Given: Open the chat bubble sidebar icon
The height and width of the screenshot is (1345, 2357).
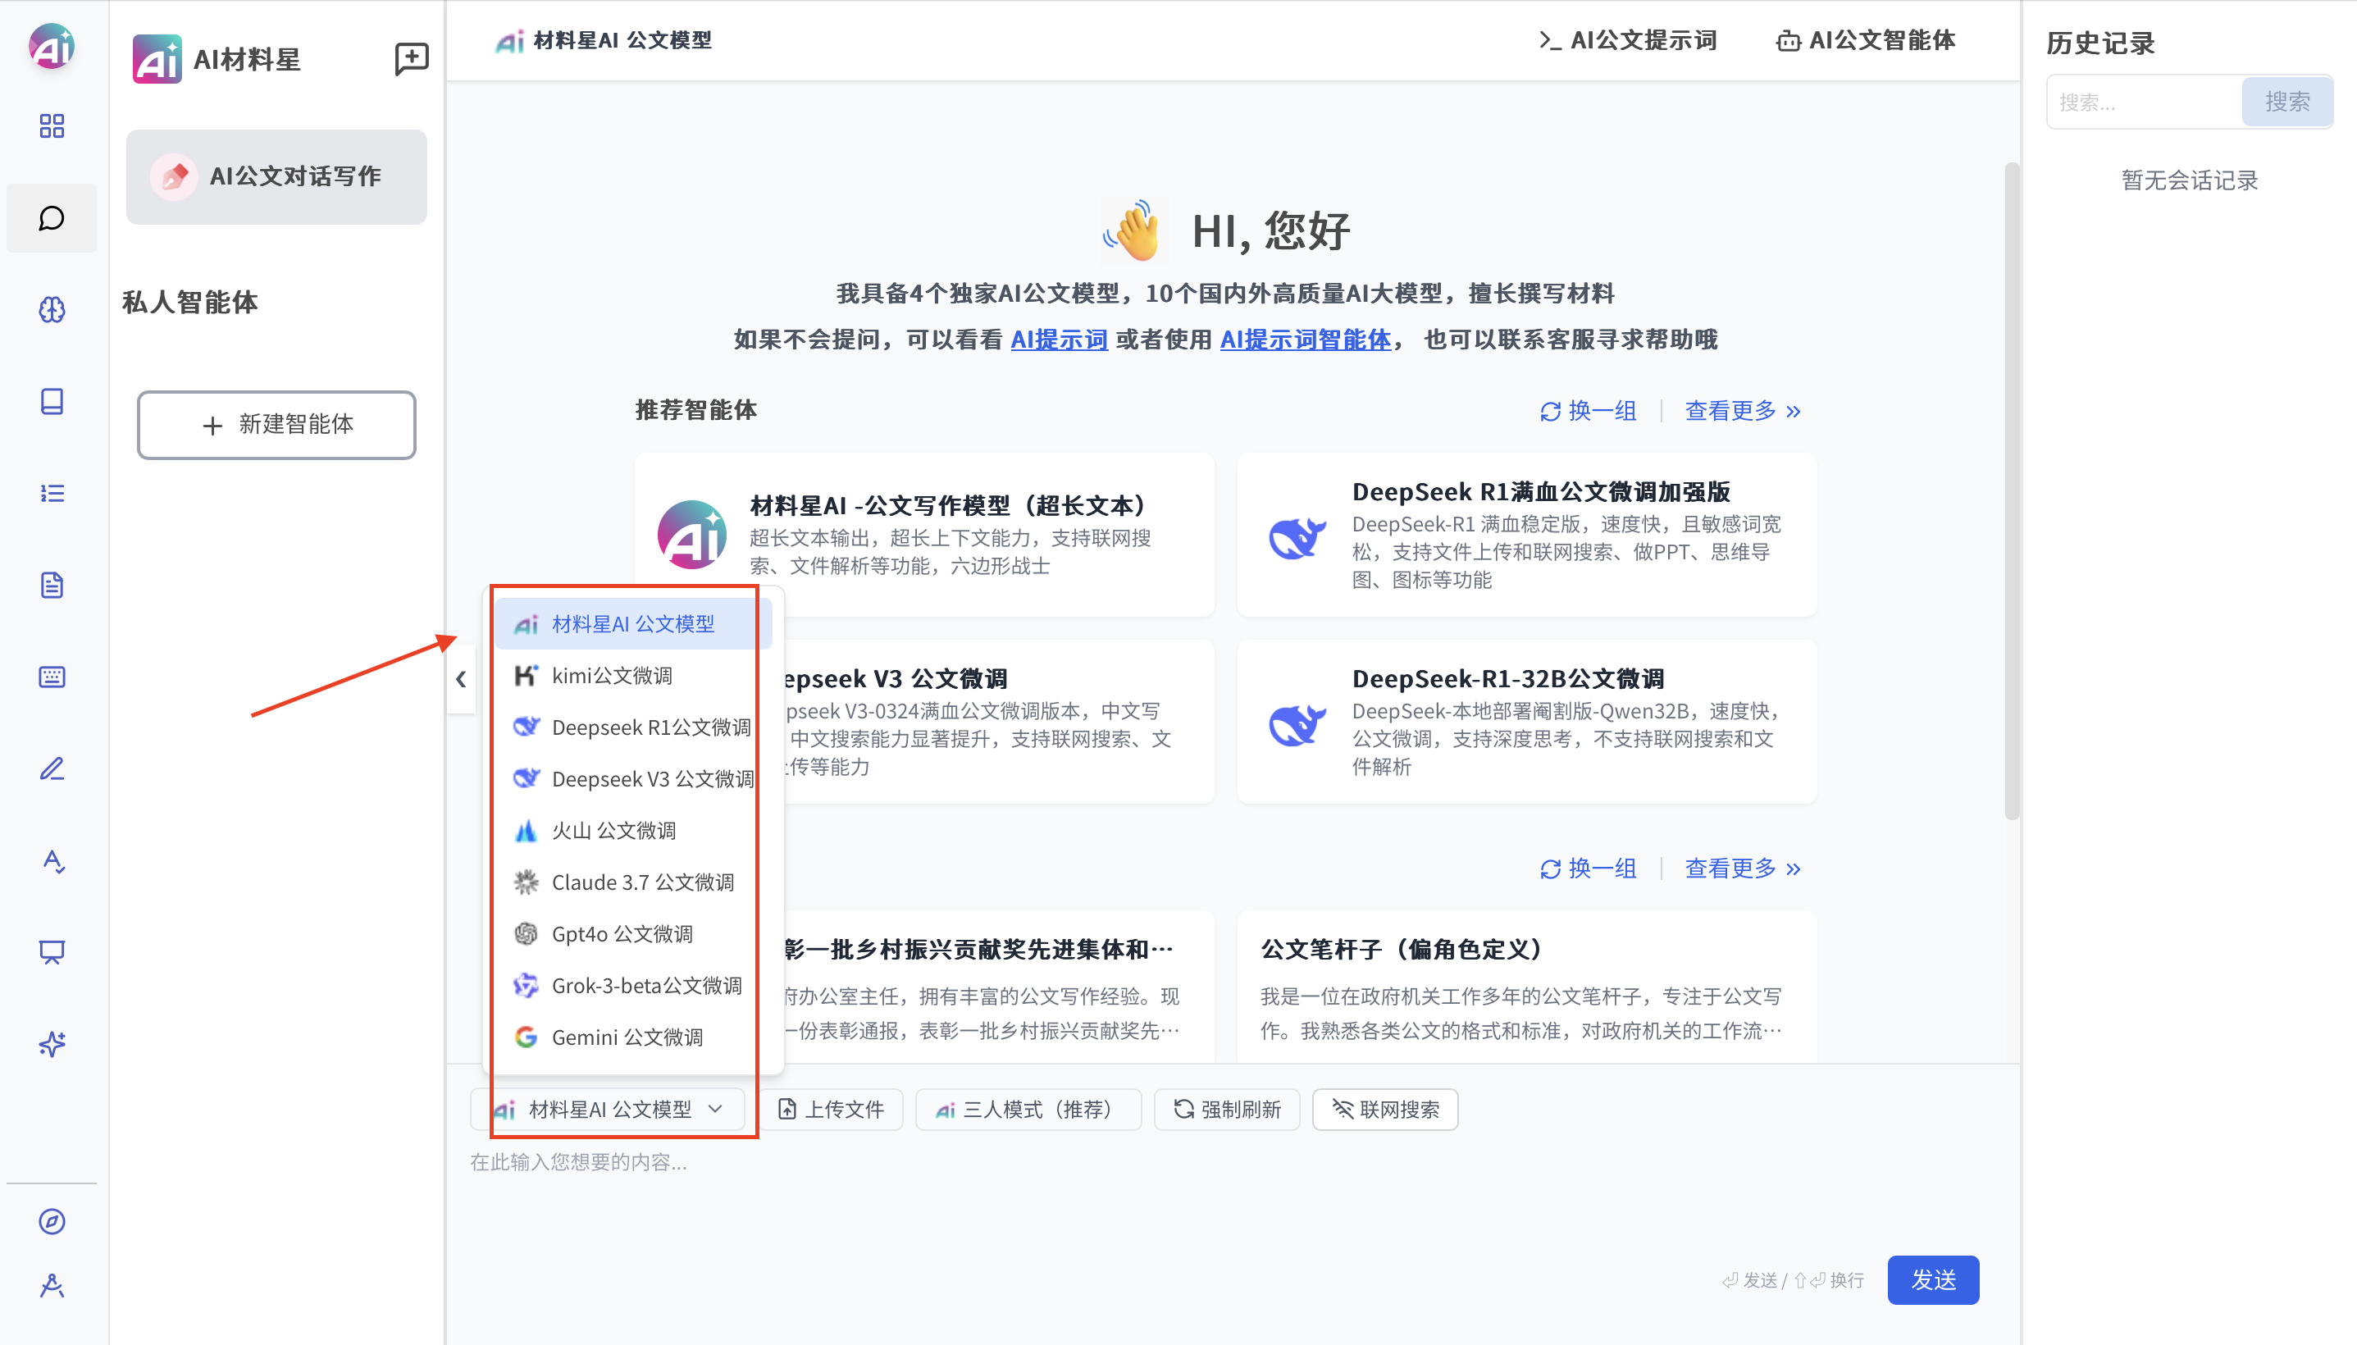Looking at the screenshot, I should point(52,218).
